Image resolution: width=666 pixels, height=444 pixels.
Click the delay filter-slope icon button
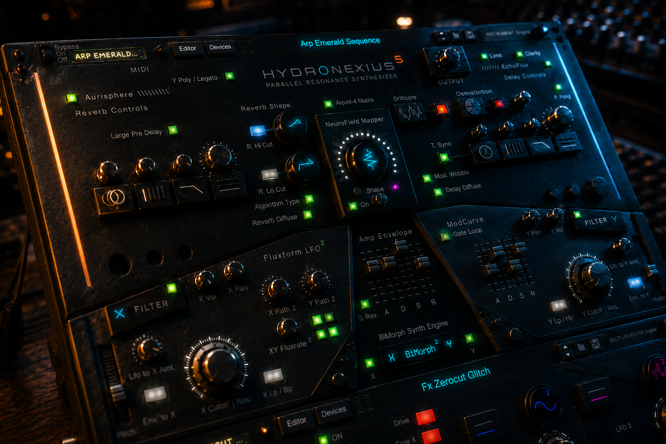[541, 144]
